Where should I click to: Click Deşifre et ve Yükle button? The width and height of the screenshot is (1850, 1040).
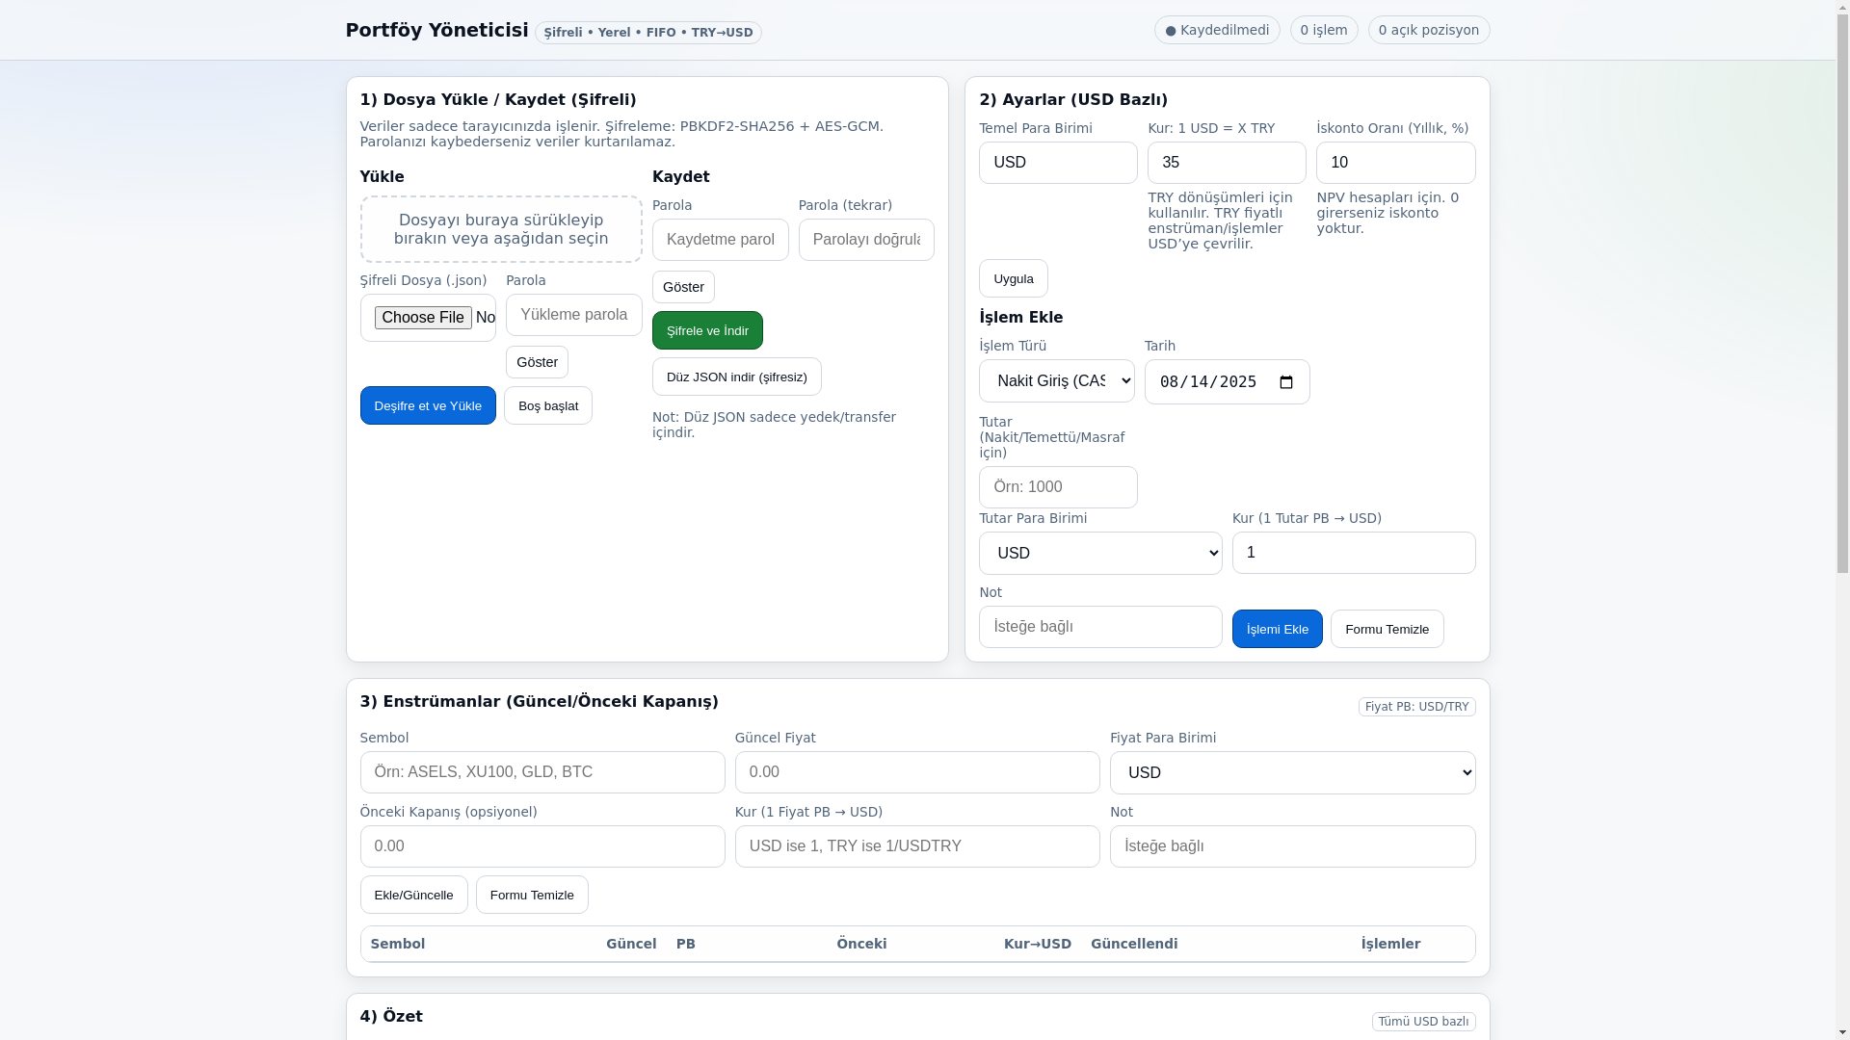pyautogui.click(x=428, y=405)
